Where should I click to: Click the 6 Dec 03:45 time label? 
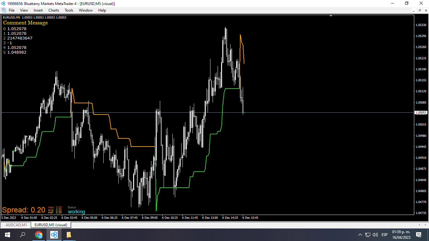click(69, 217)
